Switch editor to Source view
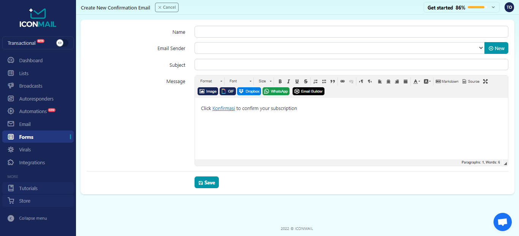 pyautogui.click(x=471, y=82)
